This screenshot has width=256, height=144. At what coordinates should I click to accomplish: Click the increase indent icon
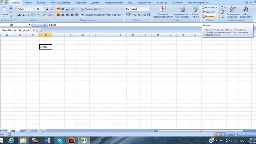[x=77, y=15]
